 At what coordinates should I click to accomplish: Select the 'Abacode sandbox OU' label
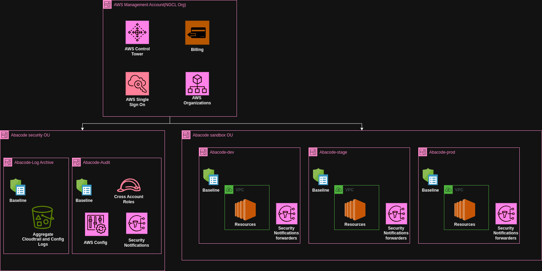[x=213, y=135]
